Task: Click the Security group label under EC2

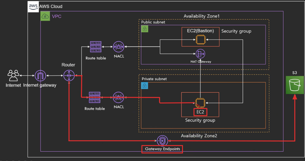Action: [x=200, y=120]
